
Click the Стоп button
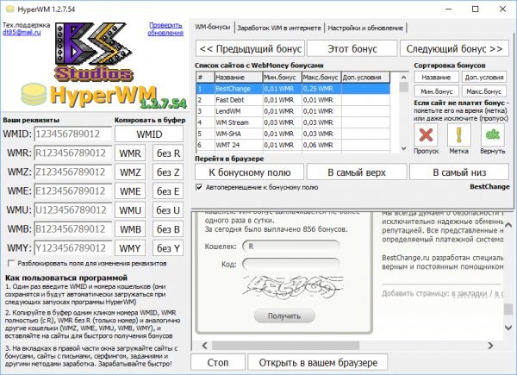tap(218, 362)
